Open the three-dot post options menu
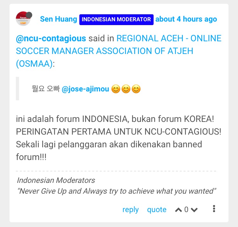The image size is (238, 227). coord(214,209)
